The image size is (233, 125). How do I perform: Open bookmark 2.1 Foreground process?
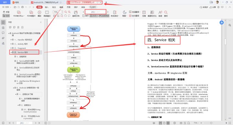tap(31, 110)
